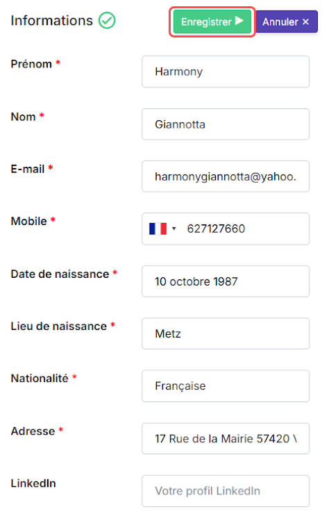The width and height of the screenshot is (331, 514).
Task: Click the Adresse field with Rue de la Mairie
Action: (x=226, y=438)
